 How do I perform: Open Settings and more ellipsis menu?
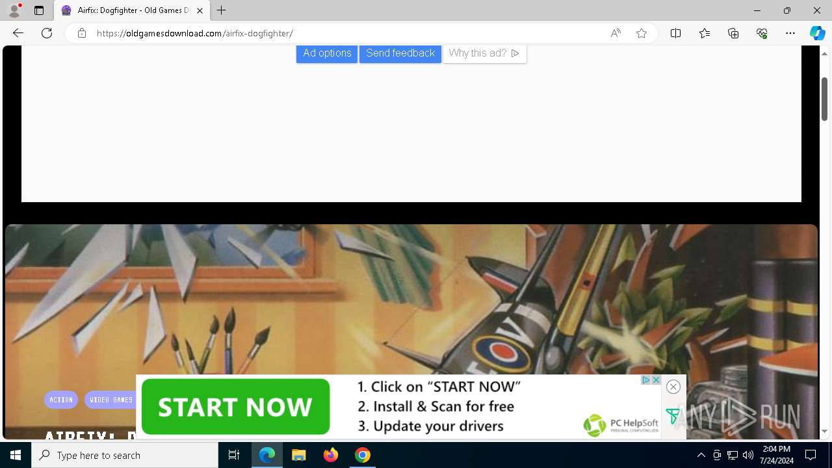pos(790,33)
